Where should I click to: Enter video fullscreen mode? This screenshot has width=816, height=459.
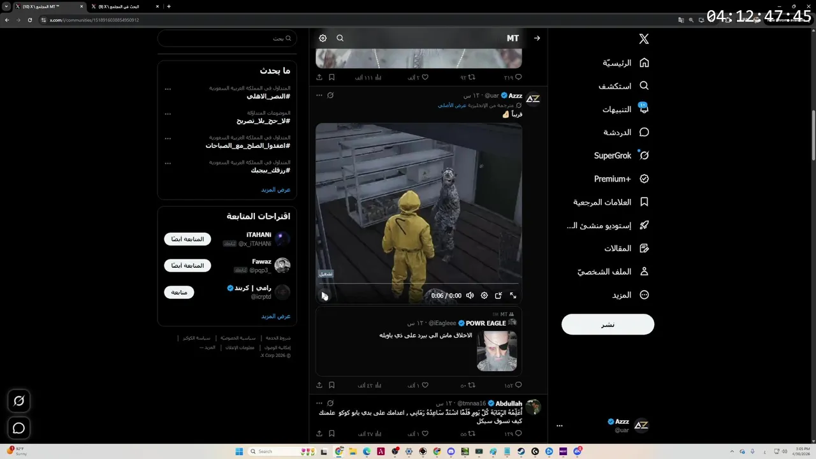513,296
